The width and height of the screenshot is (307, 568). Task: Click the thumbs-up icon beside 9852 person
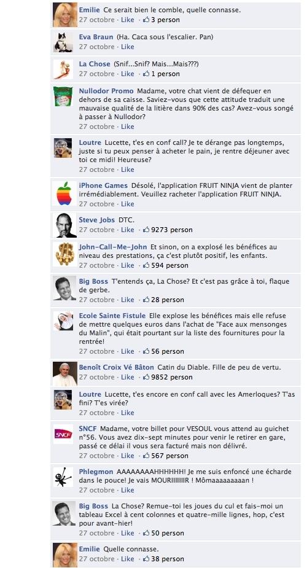click(146, 377)
